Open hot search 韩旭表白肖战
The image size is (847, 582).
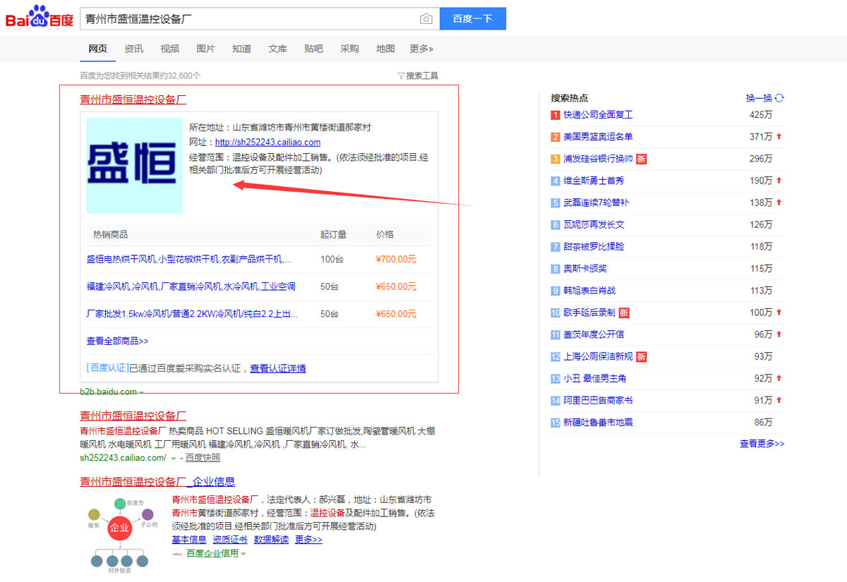point(589,291)
